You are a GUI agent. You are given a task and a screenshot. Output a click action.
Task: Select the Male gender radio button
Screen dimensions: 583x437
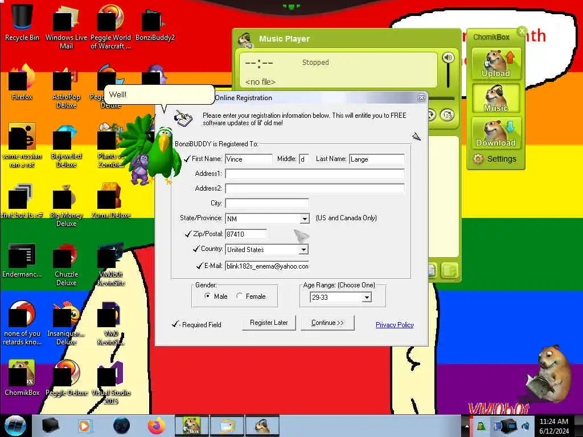tap(207, 296)
